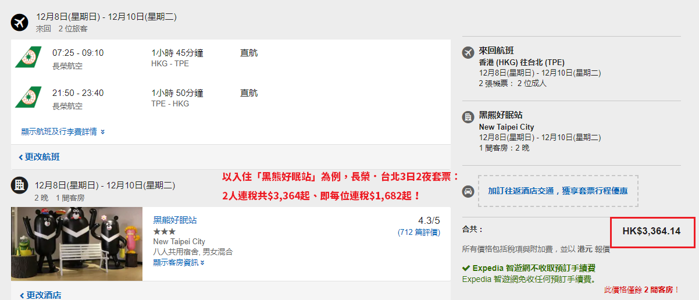The width and height of the screenshot is (699, 300).
Task: Click the car icon beside the hotel transfer offer
Action: [x=468, y=191]
